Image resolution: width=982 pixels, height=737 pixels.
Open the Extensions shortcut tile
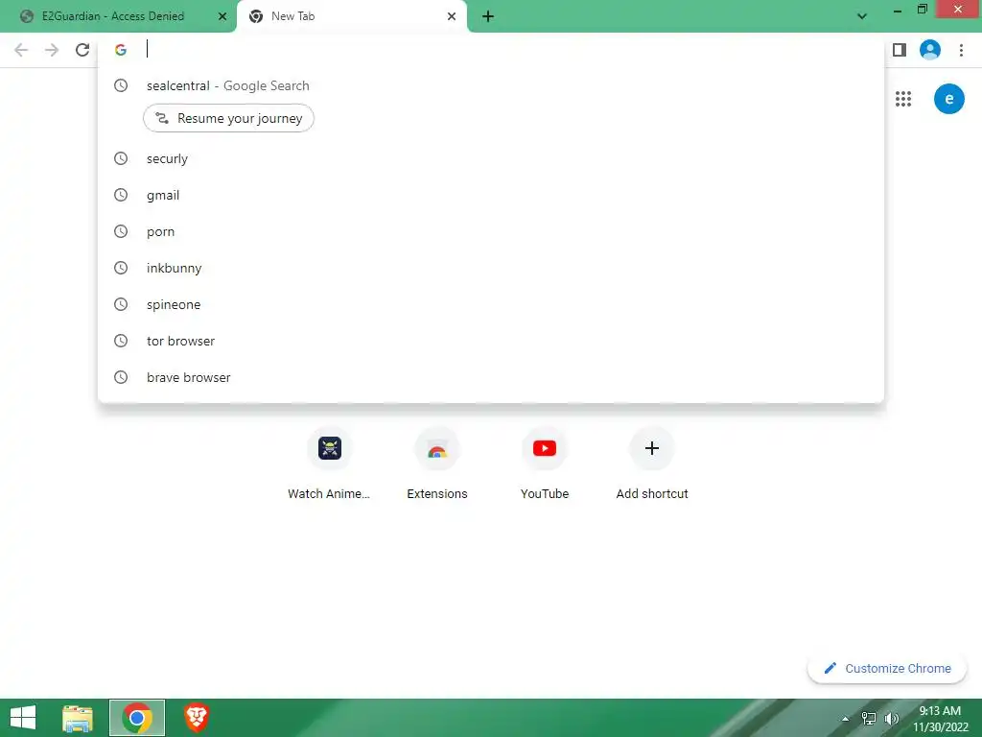437,464
